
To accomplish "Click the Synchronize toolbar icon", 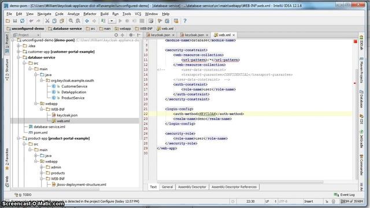I will [x=22, y=21].
